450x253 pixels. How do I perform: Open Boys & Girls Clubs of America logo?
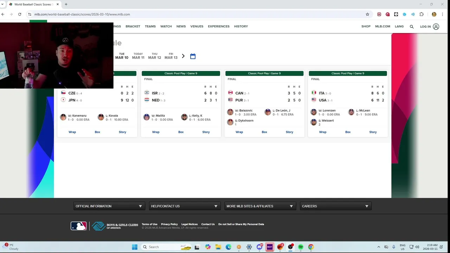click(115, 226)
